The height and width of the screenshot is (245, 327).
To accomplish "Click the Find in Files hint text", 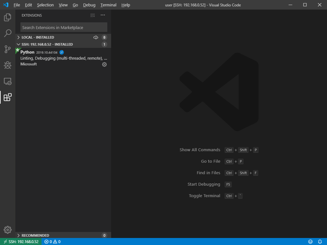I will click(208, 173).
